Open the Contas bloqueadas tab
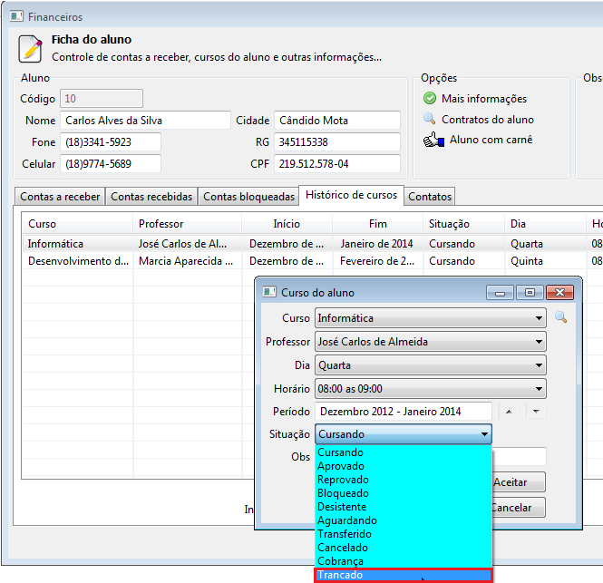The image size is (603, 583). (248, 197)
